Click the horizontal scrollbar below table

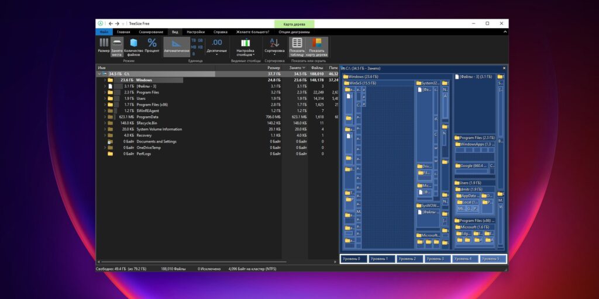click(192, 262)
